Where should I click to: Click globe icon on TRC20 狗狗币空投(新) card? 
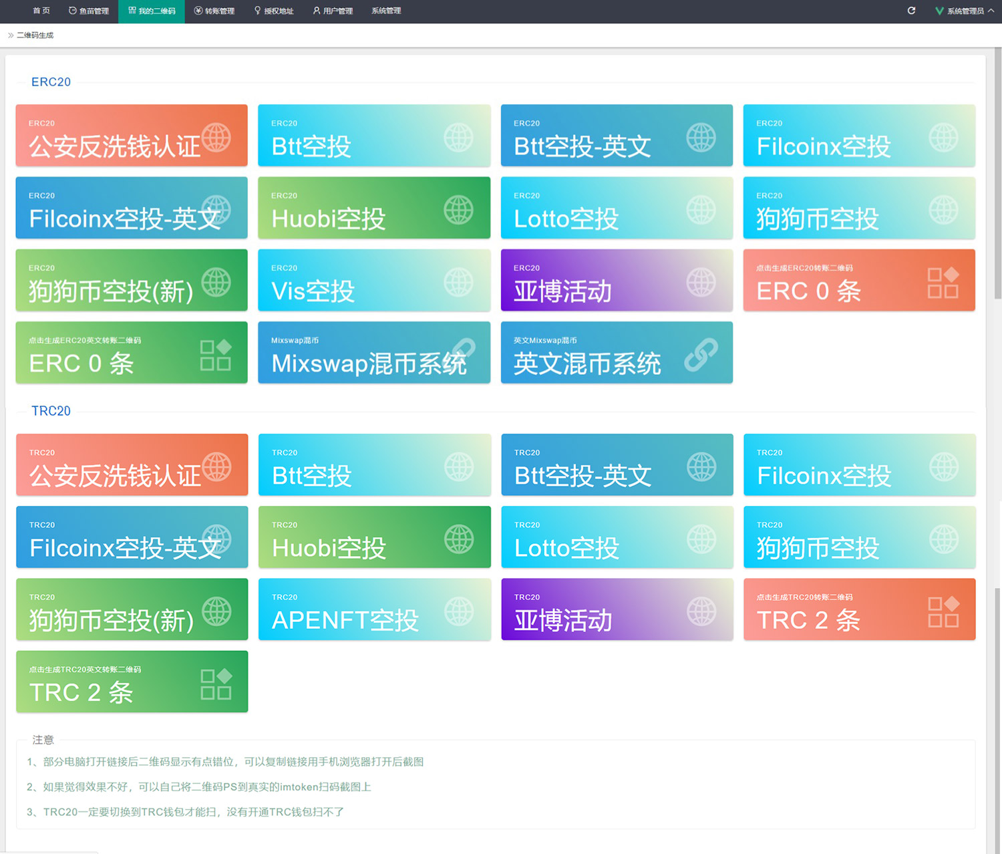click(216, 611)
